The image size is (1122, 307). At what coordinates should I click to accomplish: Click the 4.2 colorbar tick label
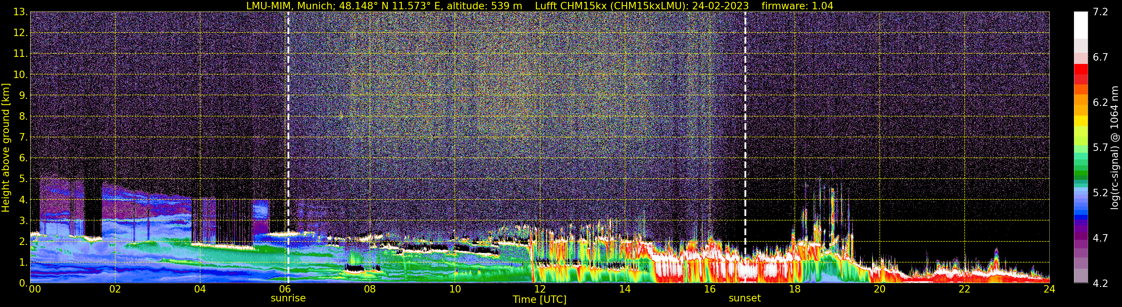pos(1100,283)
